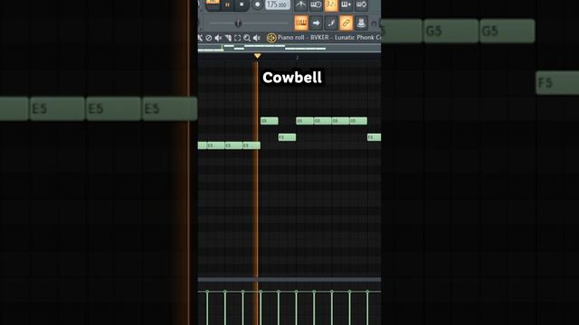
Task: Select the E5 note under the playhead
Action: (x=252, y=145)
